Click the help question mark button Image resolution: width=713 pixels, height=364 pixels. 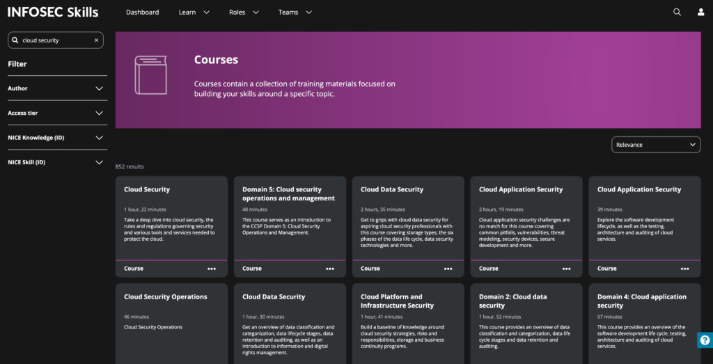pyautogui.click(x=705, y=340)
